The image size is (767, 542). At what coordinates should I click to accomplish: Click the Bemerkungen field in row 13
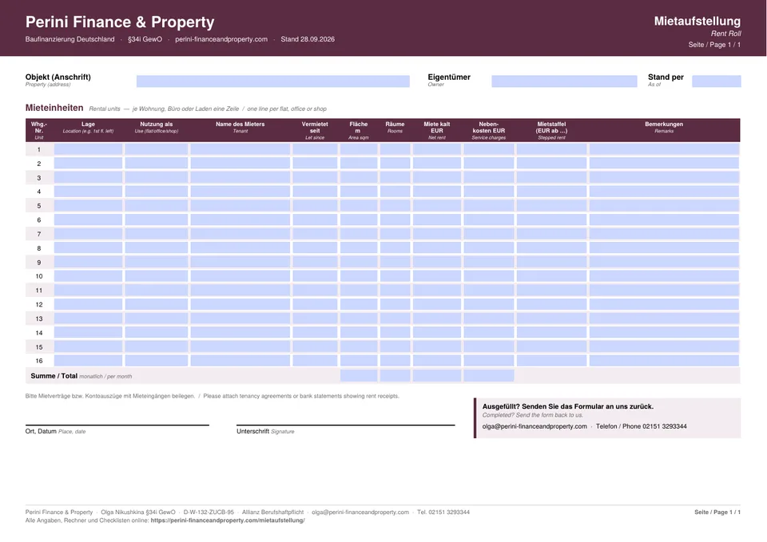(664, 318)
